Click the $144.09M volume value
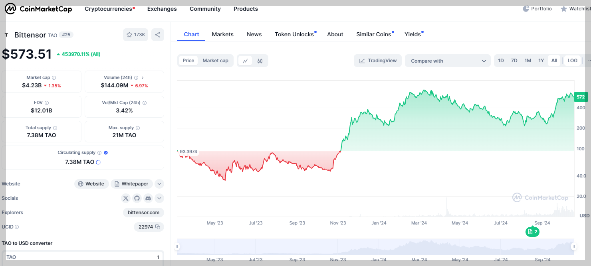This screenshot has height=266, width=591. (x=115, y=85)
